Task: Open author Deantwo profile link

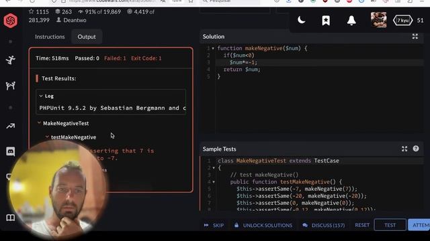Action: 75,20
